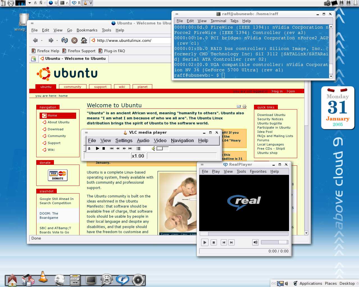This screenshot has height=287, width=359.
Task: Click the VLC stop button
Action: pyautogui.click(x=104, y=149)
